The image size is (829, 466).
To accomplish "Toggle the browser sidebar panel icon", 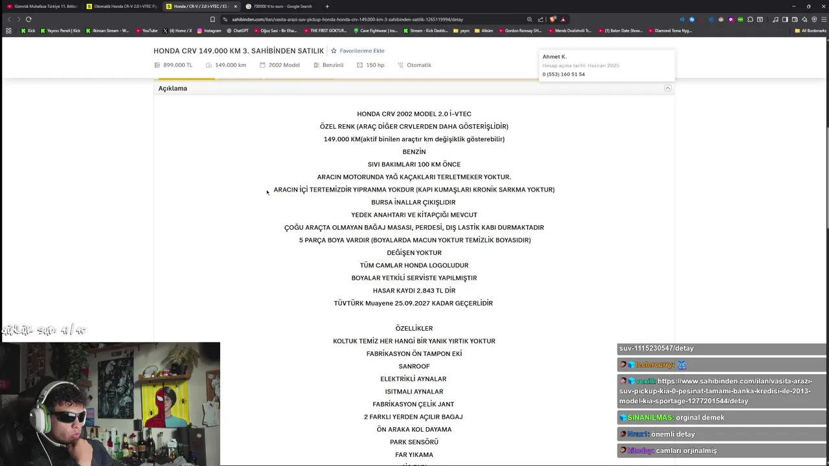I will [x=785, y=19].
